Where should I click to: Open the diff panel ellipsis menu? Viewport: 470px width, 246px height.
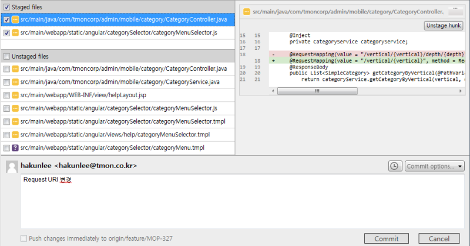coord(455,11)
